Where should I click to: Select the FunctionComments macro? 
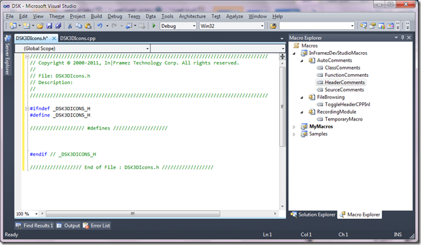tap(346, 75)
